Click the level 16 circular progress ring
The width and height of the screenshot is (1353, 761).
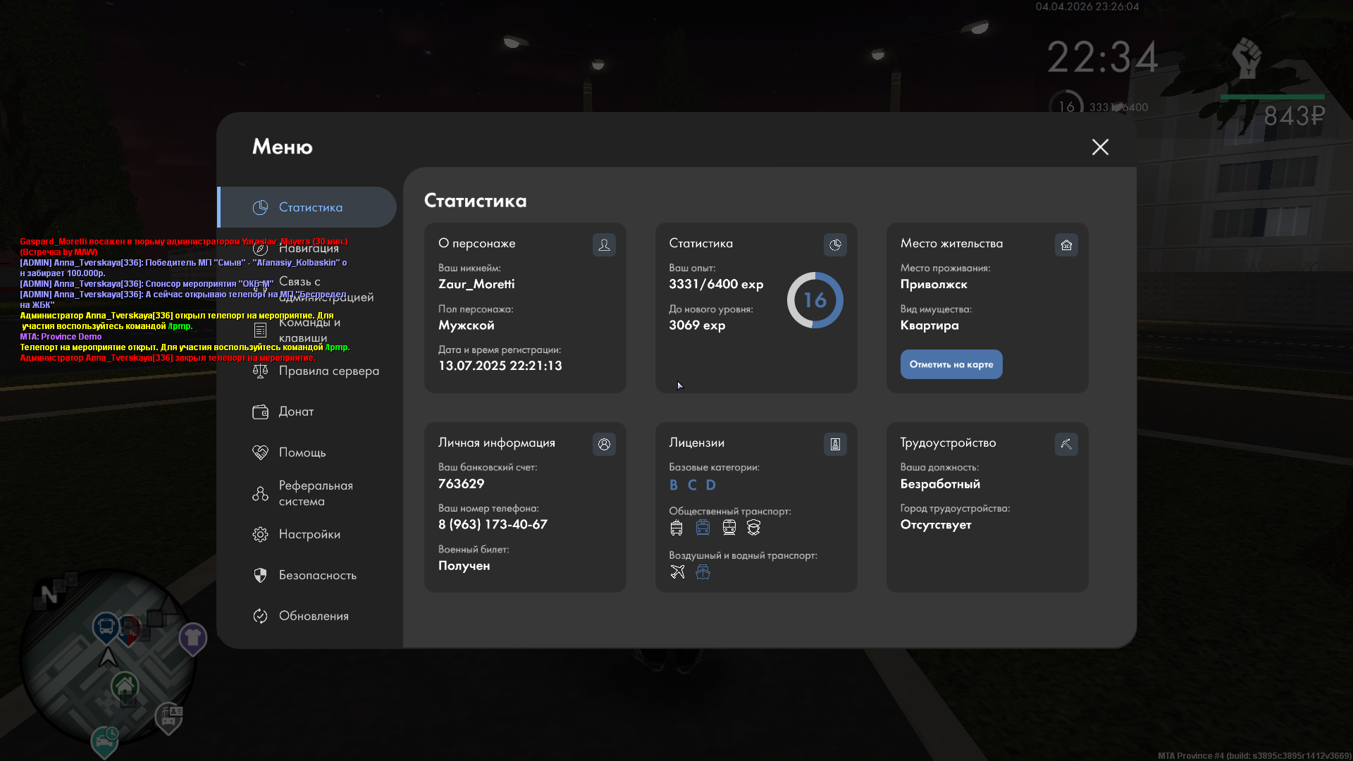coord(815,300)
